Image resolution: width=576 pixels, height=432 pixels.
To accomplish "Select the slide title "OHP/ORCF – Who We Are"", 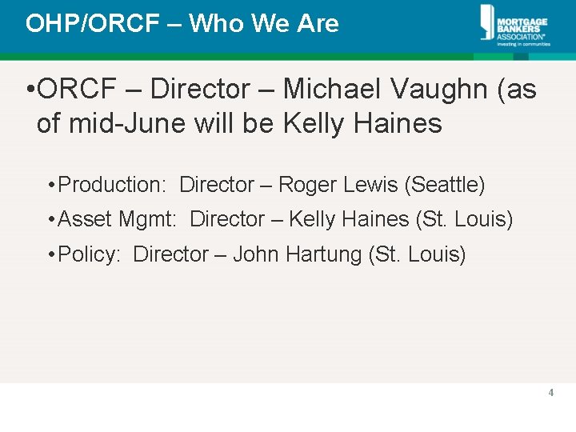I will point(182,23).
